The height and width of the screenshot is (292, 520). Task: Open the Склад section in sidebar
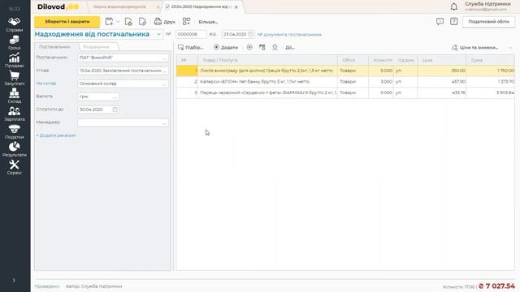pos(15,97)
